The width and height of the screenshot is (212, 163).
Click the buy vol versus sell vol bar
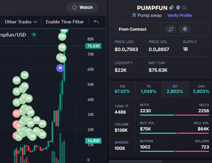(174, 133)
